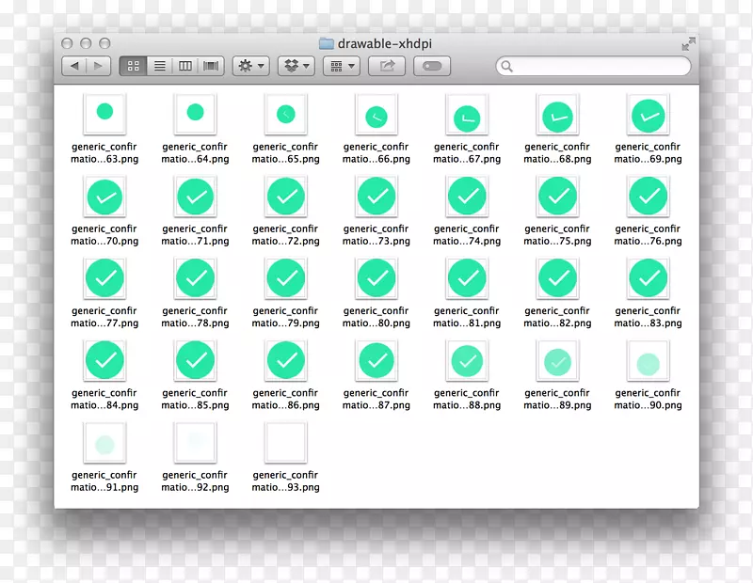Viewport: 753px width, 583px height.
Task: Open the gear Action dropdown menu
Action: tap(251, 66)
